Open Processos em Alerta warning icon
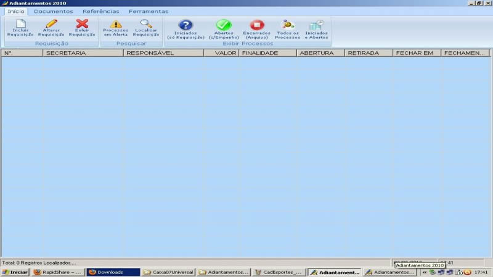The height and width of the screenshot is (277, 493). [x=116, y=25]
